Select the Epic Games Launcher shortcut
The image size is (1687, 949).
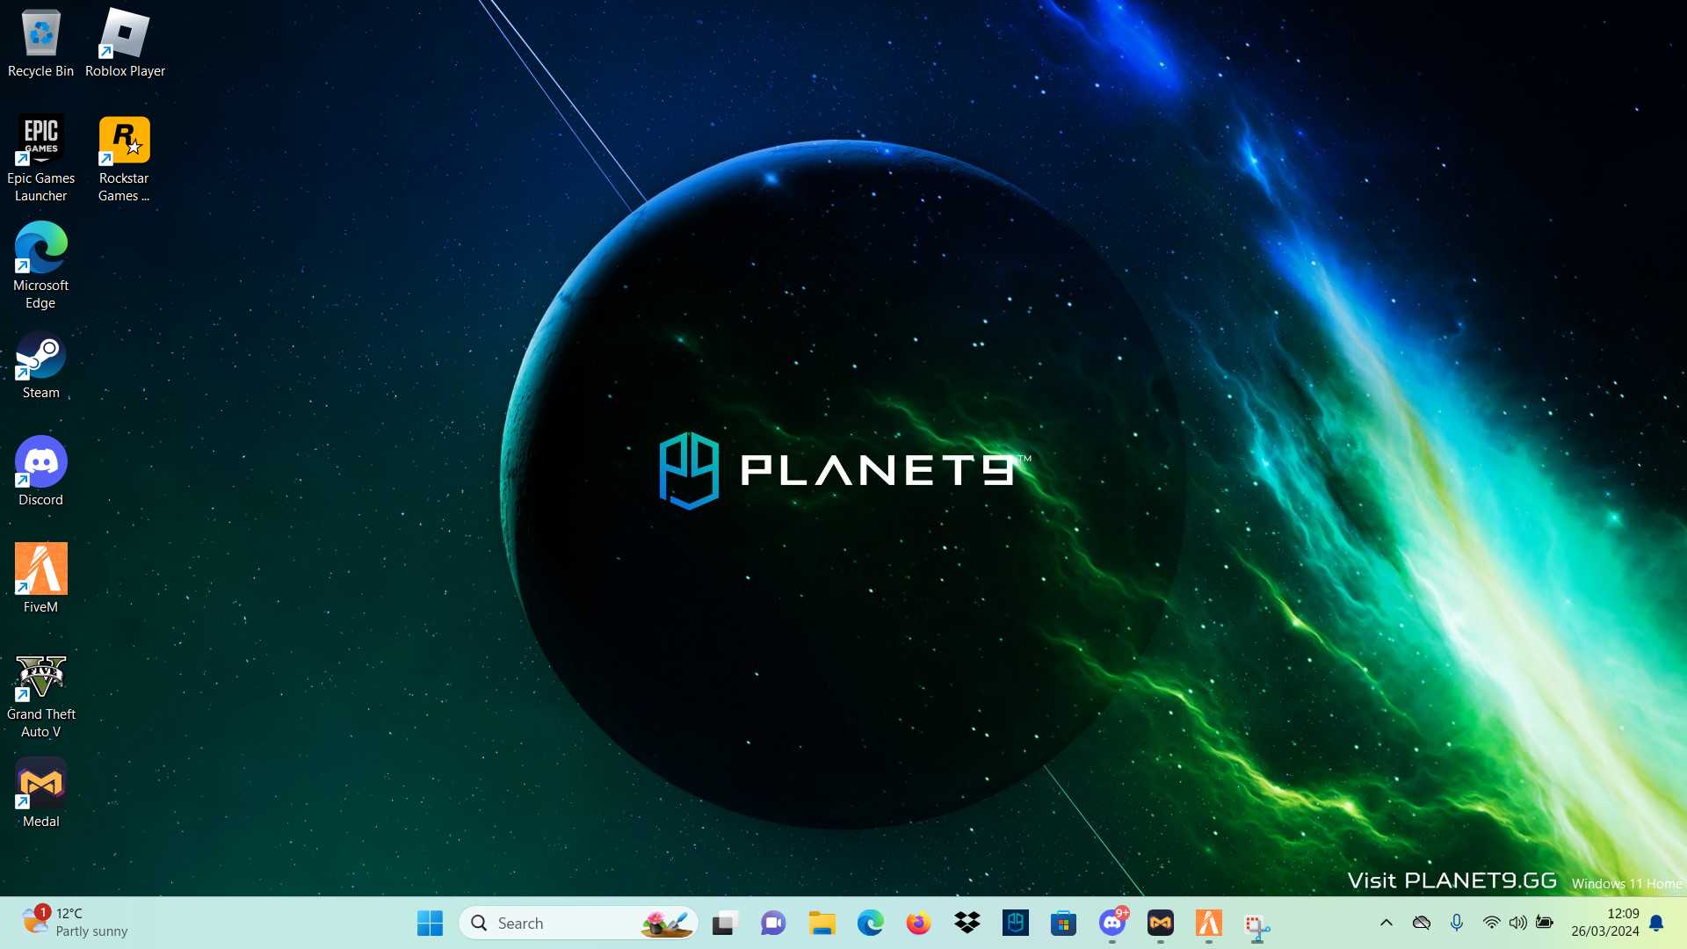point(40,160)
